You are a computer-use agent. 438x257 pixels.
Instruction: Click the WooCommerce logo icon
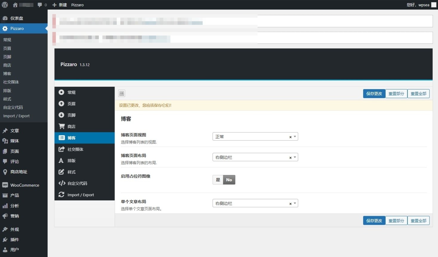point(5,185)
